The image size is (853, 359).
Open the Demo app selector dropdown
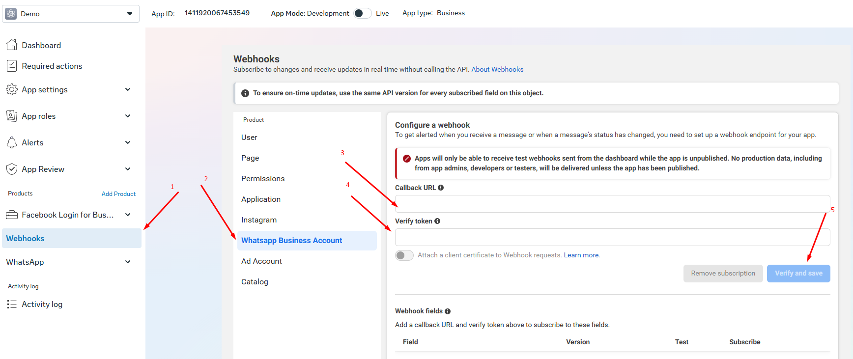click(71, 14)
